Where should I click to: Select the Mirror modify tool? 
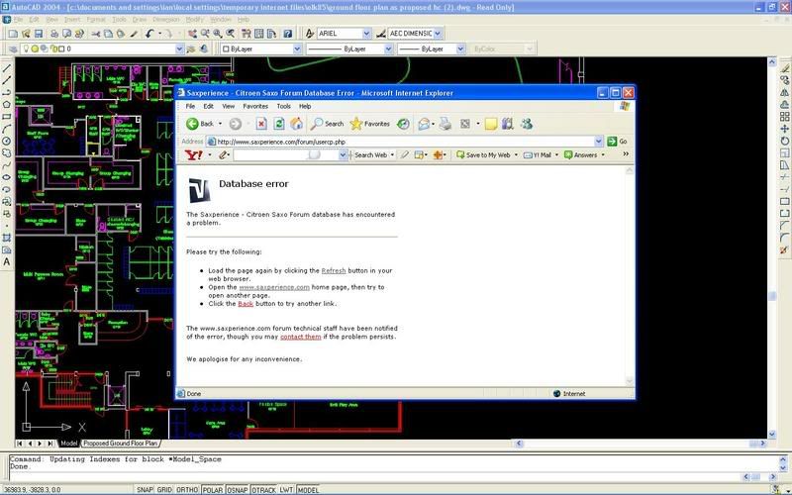point(784,92)
